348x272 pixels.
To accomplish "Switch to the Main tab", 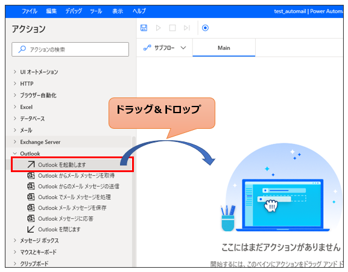I will click(x=224, y=48).
